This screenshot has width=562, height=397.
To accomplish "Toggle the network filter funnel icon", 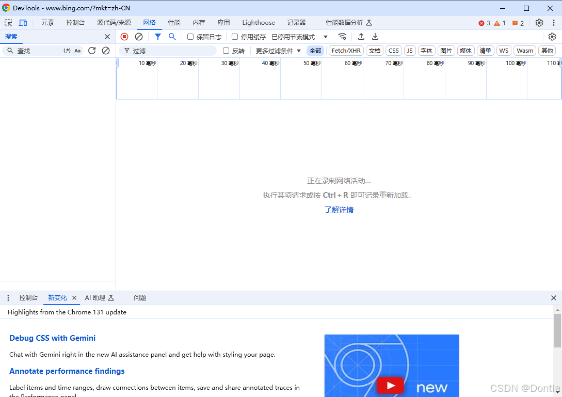I will 158,37.
